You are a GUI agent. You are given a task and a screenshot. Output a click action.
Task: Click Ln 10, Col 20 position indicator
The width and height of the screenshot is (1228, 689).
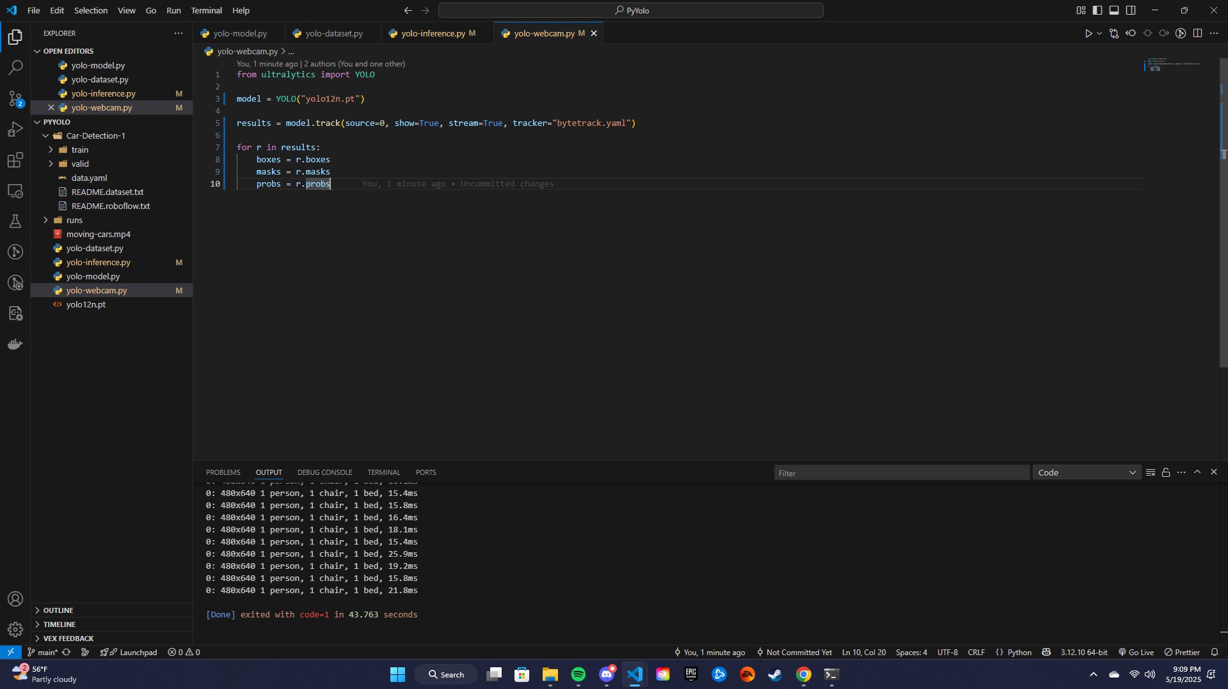[x=864, y=652]
